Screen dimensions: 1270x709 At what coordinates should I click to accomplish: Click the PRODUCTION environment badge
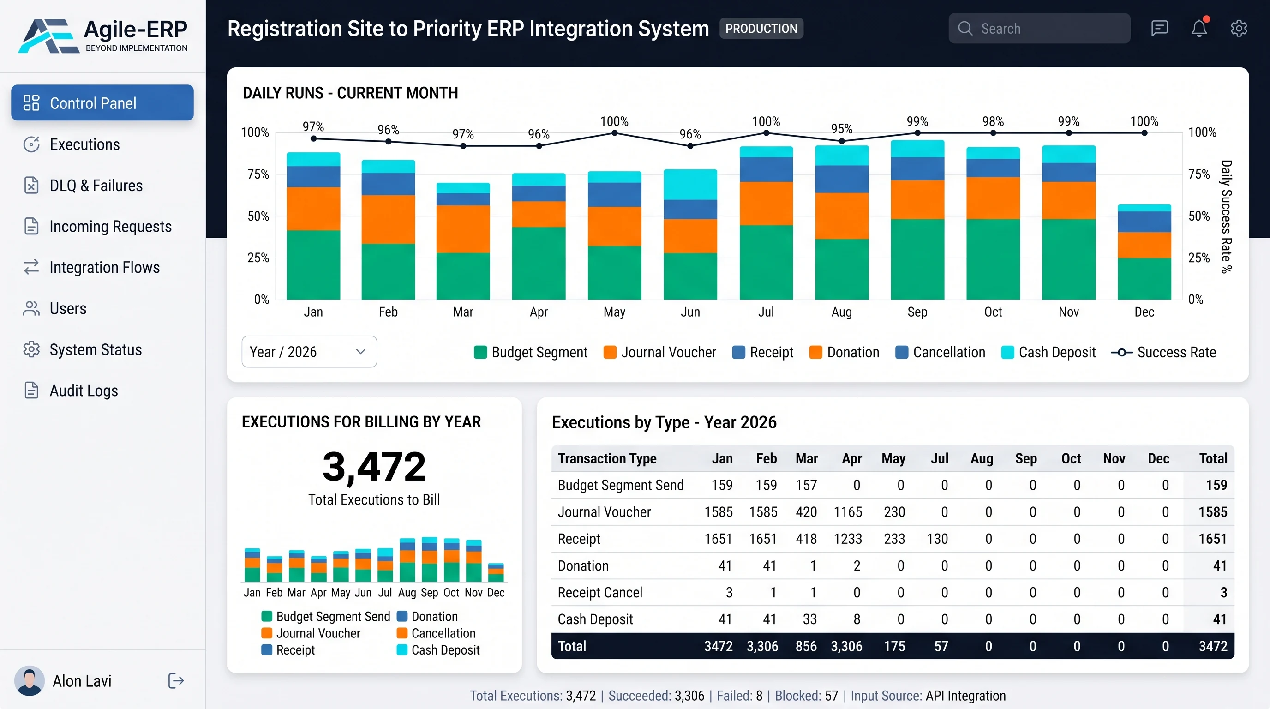[x=761, y=28]
